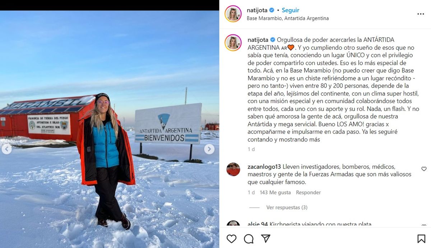The width and height of the screenshot is (431, 248).
Task: Open comment via speech bubble icon
Action: [x=249, y=239]
